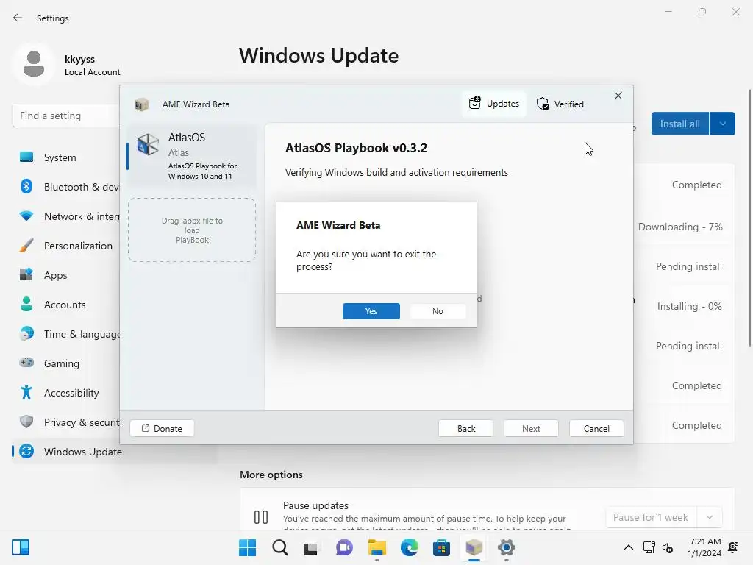Go Back in AME Wizard

pos(465,428)
